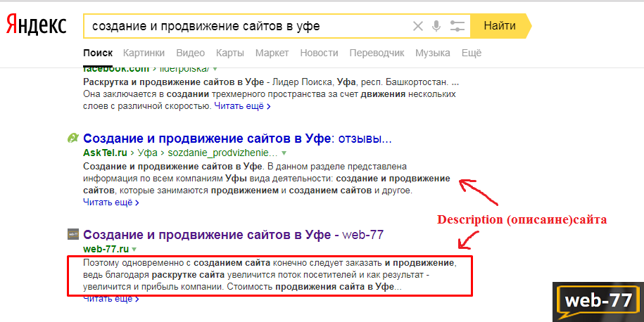Screen dimensions: 644x322
Task: Open the Музыка tab
Action: (432, 53)
